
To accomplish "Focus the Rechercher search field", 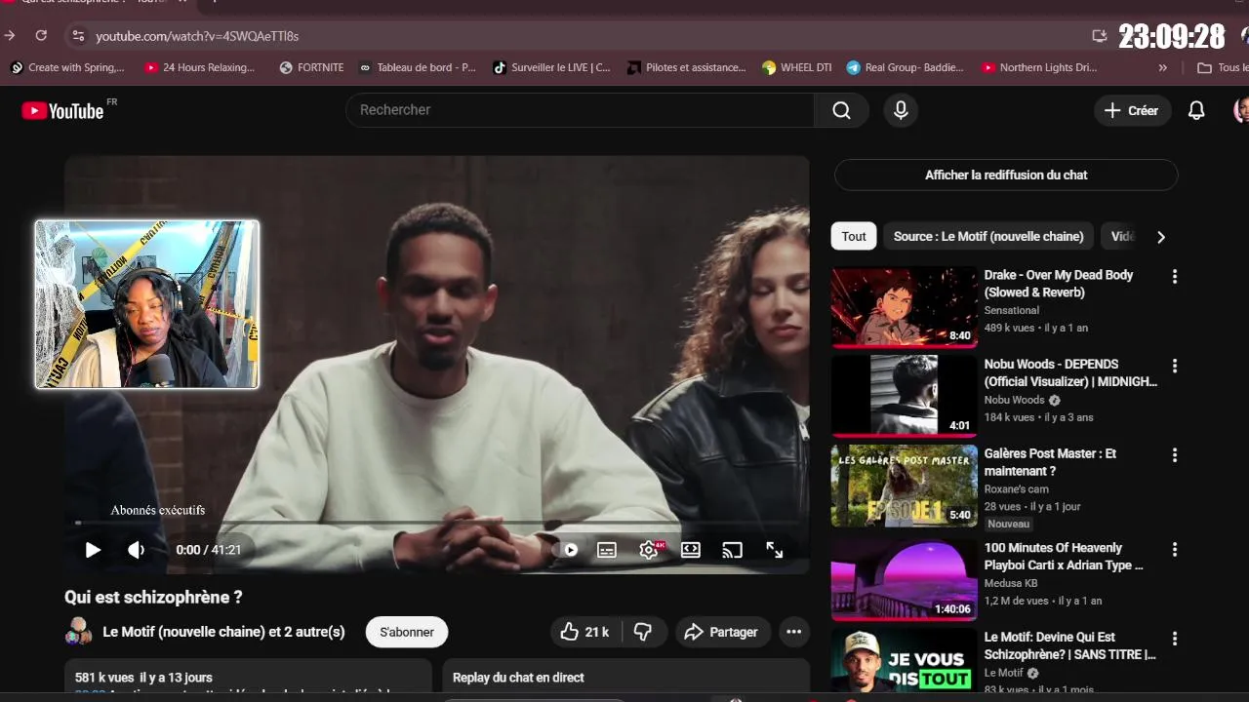I will (581, 110).
